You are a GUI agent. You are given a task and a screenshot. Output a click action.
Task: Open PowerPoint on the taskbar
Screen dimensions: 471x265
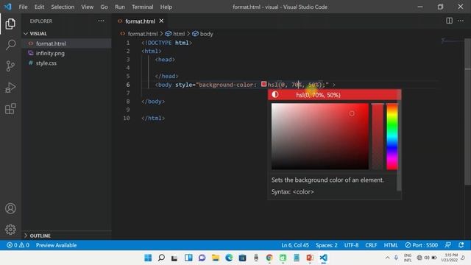(x=310, y=258)
